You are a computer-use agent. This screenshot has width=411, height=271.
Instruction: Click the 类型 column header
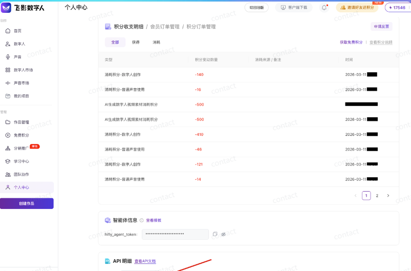point(109,59)
